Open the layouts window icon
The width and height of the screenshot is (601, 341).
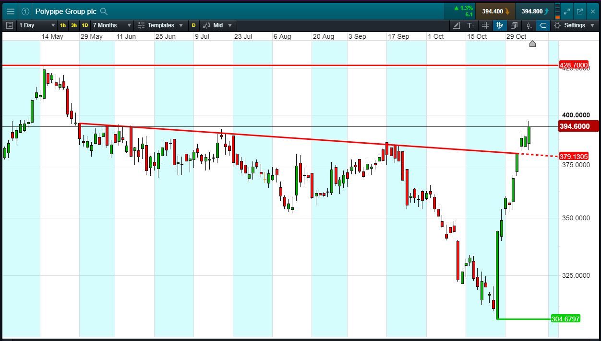pos(514,25)
